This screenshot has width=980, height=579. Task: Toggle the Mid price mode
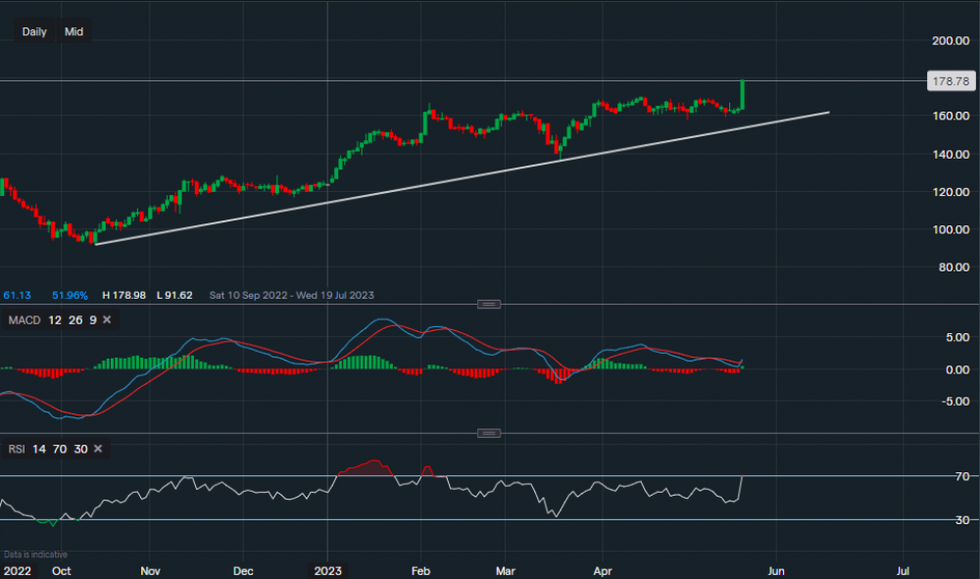(73, 31)
